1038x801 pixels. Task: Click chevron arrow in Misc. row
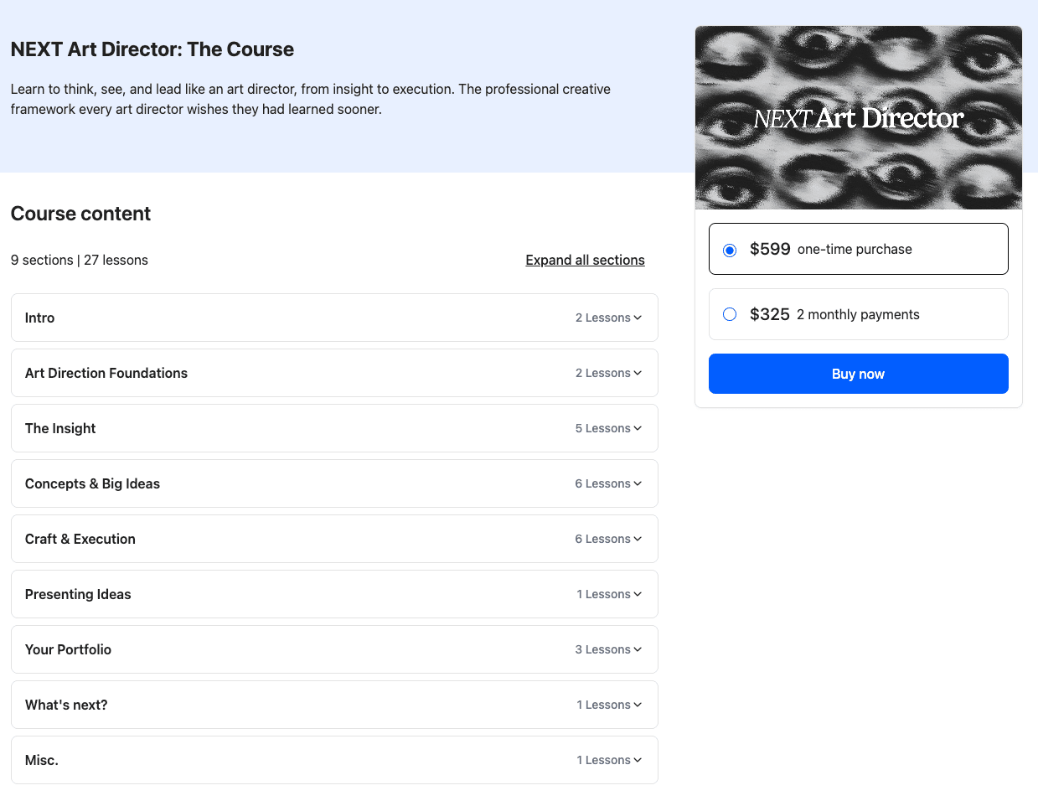[638, 760]
